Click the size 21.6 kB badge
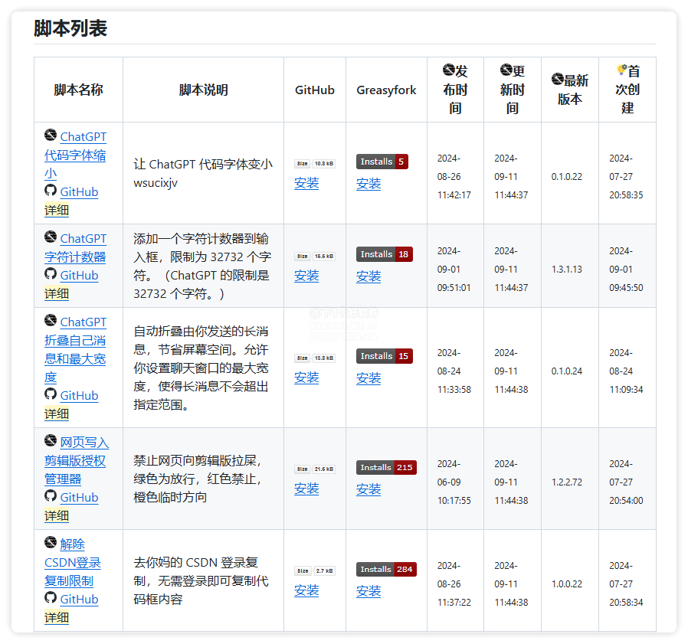 [x=315, y=469]
